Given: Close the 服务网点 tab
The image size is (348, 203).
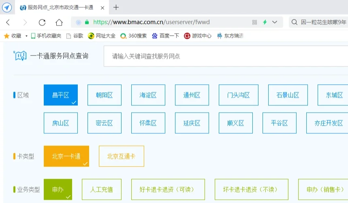Looking at the screenshot, I should (102, 7).
